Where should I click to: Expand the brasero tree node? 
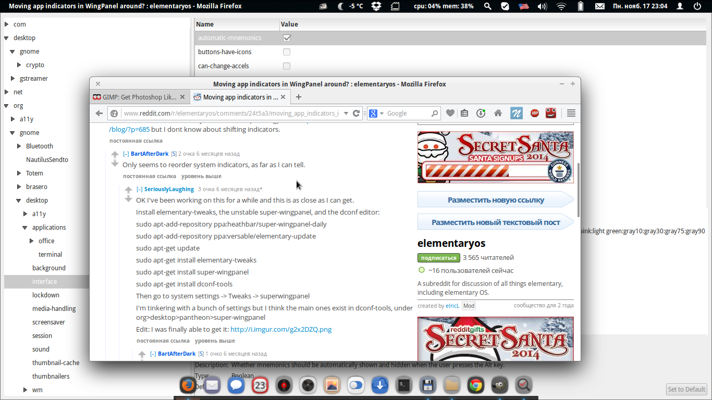19,187
